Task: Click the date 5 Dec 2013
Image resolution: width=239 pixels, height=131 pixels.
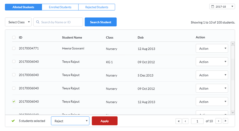Action: (145, 75)
